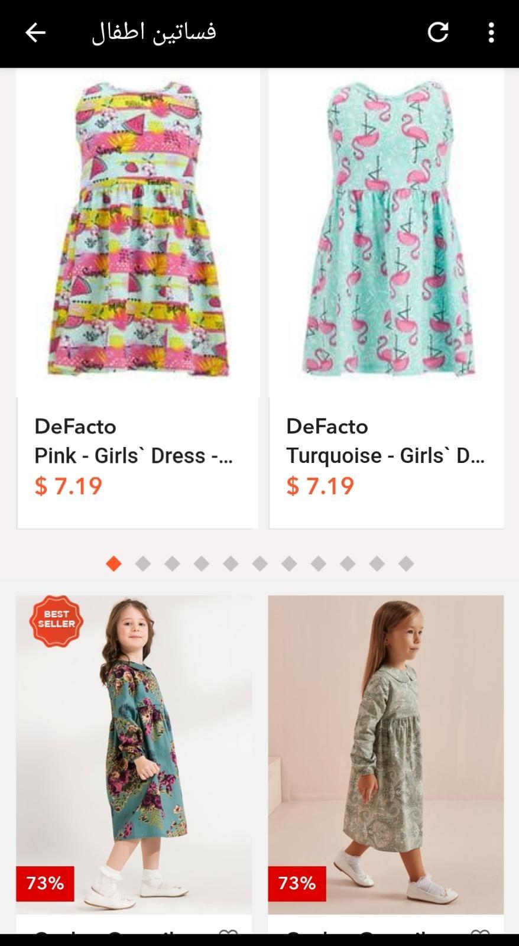Tap the DeFacto brand name above the pink dress title
This screenshot has height=946, width=519.
coord(75,426)
